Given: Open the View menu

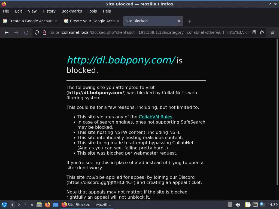Looking at the screenshot, I should [32, 11].
